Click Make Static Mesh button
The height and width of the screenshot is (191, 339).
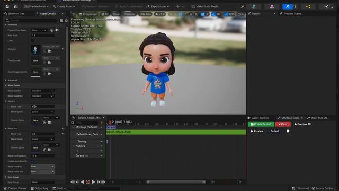204,6
